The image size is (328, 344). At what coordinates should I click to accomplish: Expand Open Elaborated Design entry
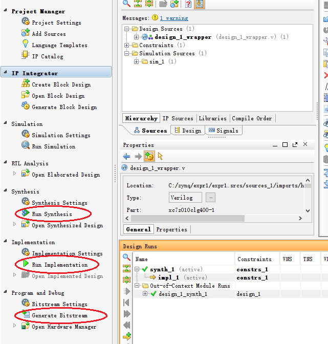click(x=15, y=174)
